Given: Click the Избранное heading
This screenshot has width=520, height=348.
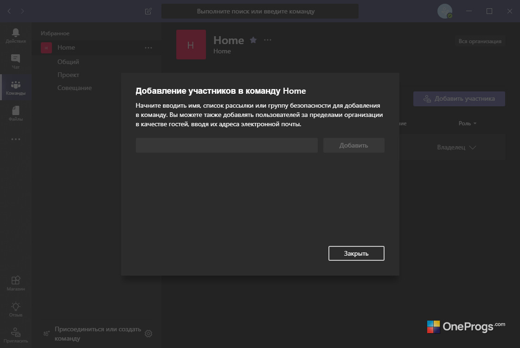Looking at the screenshot, I should (x=55, y=33).
